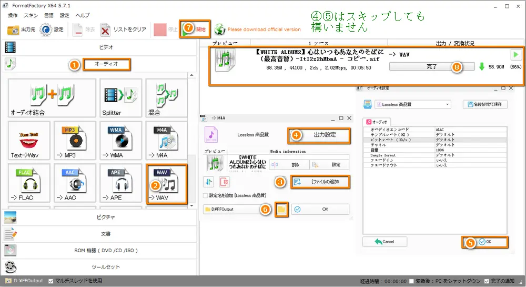This screenshot has width=526, height=287.
Task: Toggle 変換後：PCをシャットダウン checkbox
Action: click(411, 281)
